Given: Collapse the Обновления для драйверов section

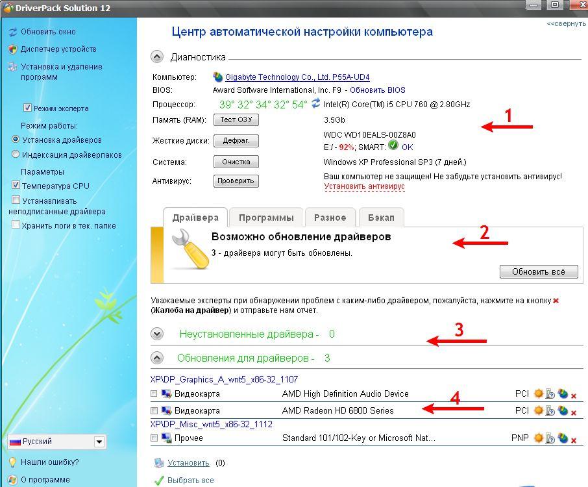Looking at the screenshot, I should point(157,358).
